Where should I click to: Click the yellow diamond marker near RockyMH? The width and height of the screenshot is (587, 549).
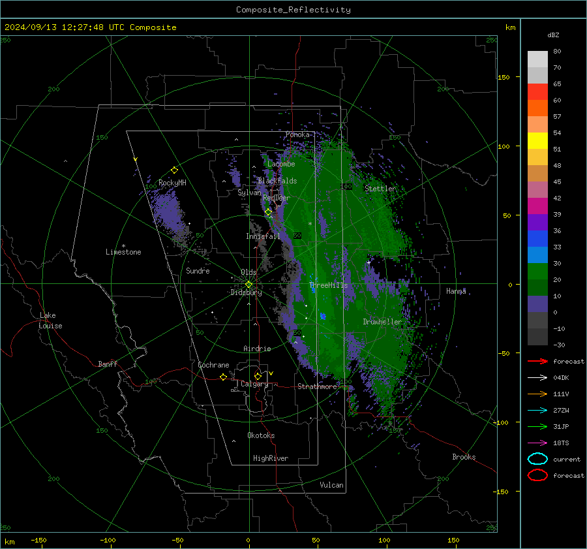pyautogui.click(x=174, y=170)
